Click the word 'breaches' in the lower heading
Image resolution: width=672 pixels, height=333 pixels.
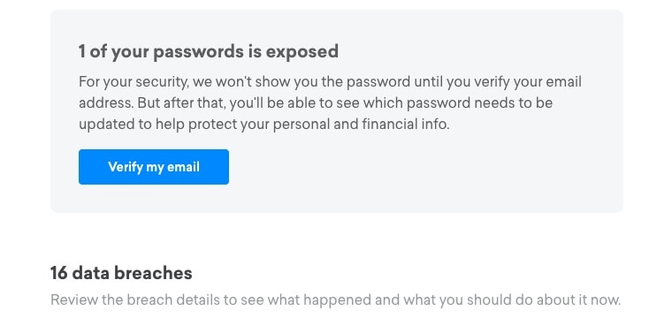click(x=154, y=273)
